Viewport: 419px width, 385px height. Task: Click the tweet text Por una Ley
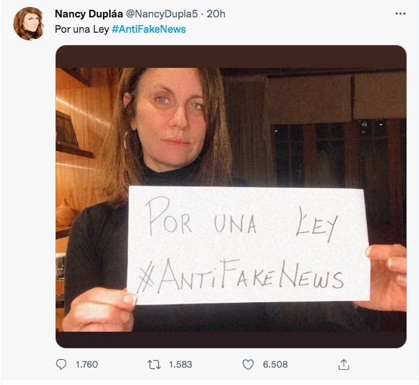81,29
